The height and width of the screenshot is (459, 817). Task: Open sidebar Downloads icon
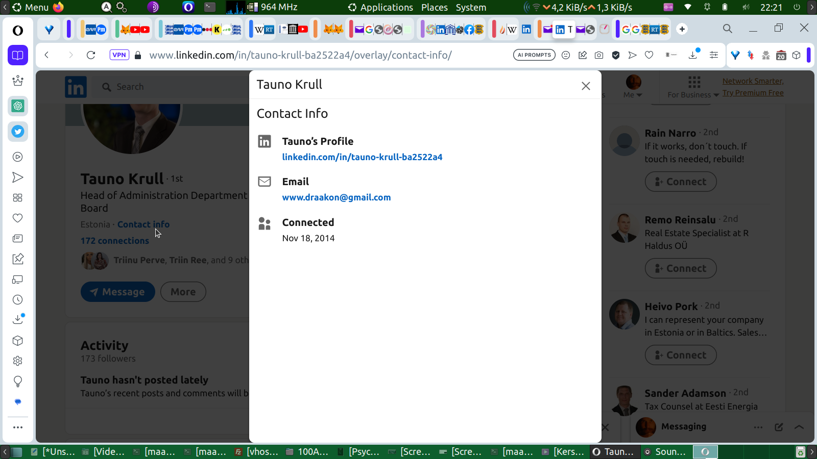18,319
